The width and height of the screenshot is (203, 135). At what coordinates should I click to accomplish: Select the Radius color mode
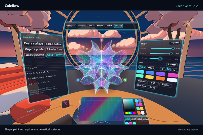(x=139, y=119)
